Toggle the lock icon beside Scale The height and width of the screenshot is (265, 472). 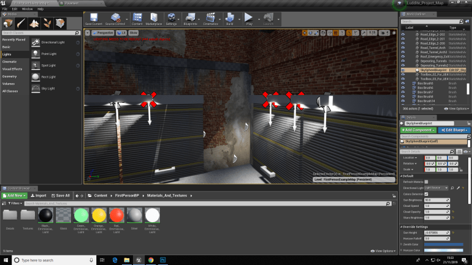(461, 170)
